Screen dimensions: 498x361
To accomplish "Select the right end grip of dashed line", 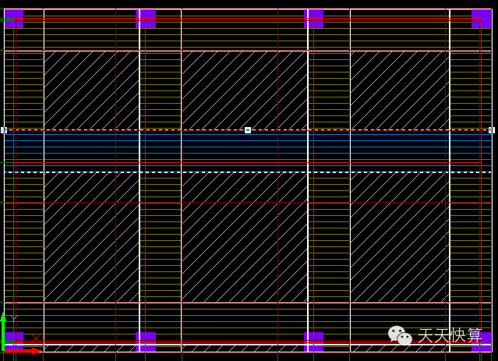I will tap(492, 130).
